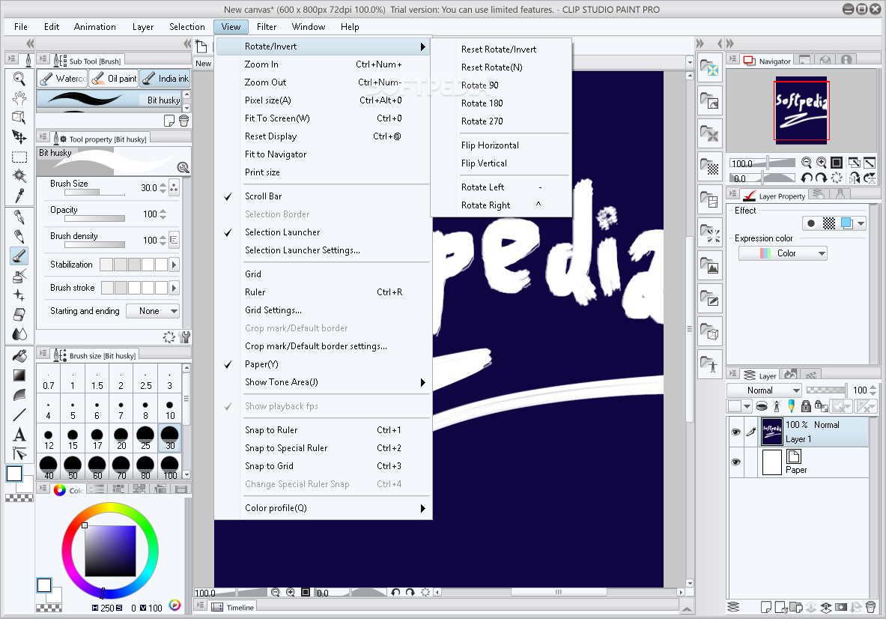The width and height of the screenshot is (886, 619).
Task: Enable Snap to Ruler
Action: (x=322, y=430)
